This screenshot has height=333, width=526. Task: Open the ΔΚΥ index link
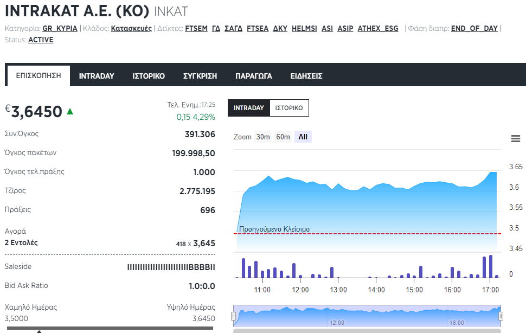280,29
